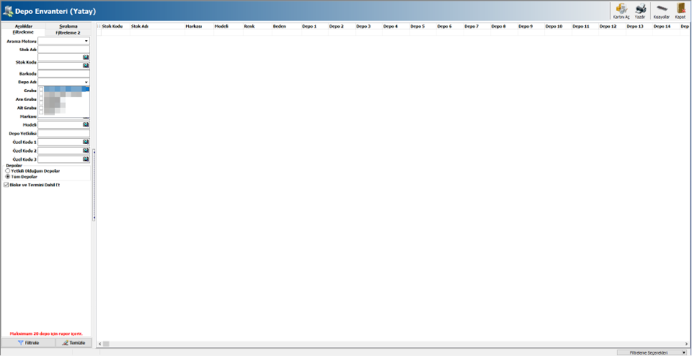Click the Depo 1 column header
Image resolution: width=692 pixels, height=356 pixels.
point(315,26)
